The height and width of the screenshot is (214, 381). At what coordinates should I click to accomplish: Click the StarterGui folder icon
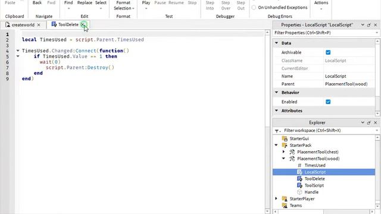click(x=285, y=139)
